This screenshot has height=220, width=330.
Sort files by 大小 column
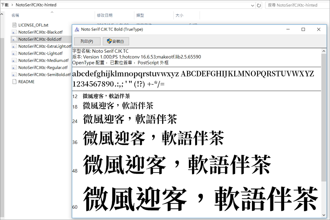pyautogui.click(x=179, y=15)
